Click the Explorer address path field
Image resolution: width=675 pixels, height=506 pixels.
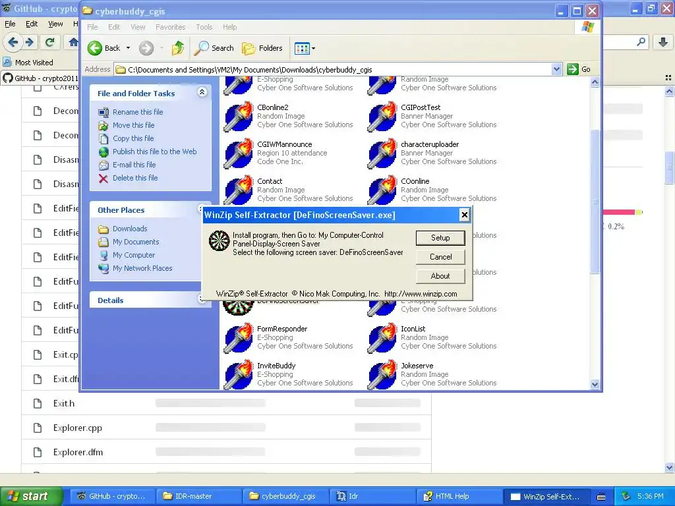tap(334, 69)
